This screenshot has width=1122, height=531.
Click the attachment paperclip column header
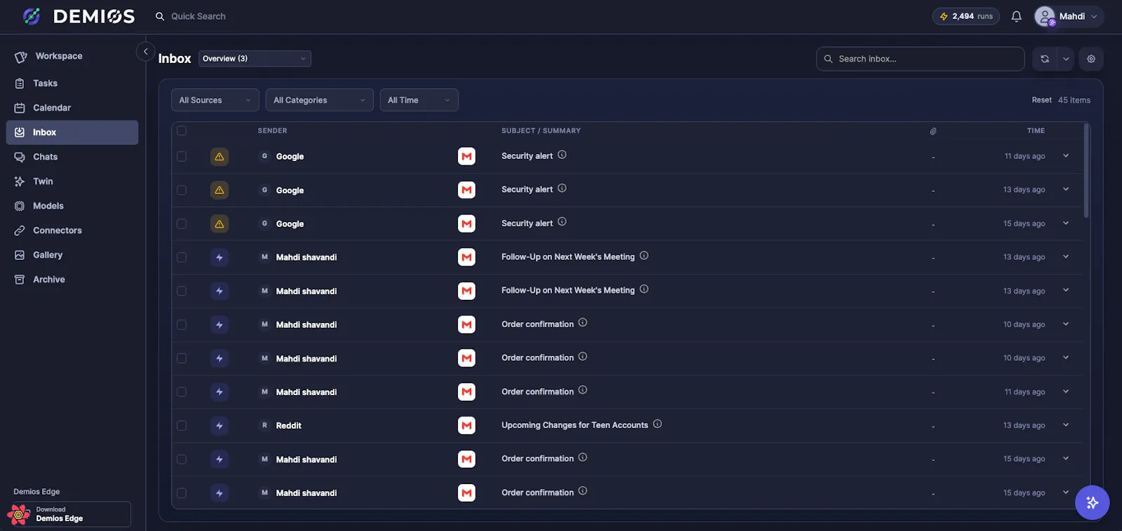[933, 131]
